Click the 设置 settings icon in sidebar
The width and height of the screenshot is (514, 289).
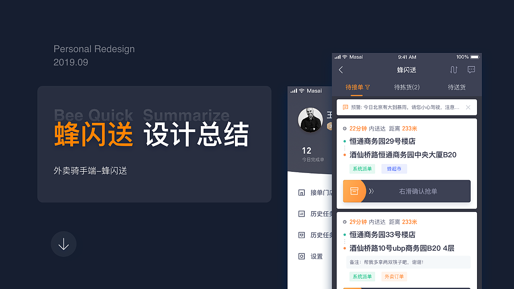tap(302, 256)
